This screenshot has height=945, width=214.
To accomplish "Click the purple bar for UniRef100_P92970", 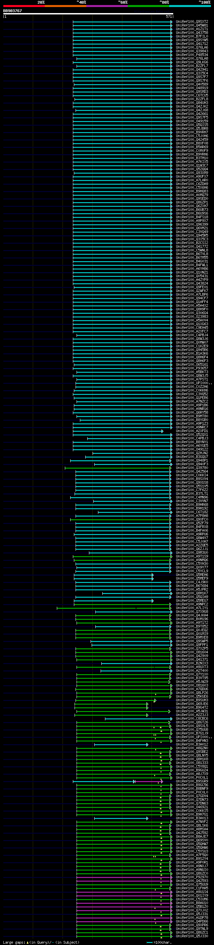I will (x=124, y=878).
